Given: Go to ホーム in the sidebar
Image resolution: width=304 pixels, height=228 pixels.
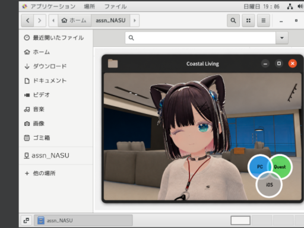Looking at the screenshot, I should pos(56,52).
